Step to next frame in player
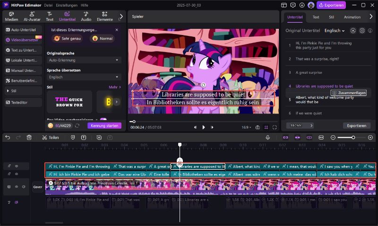This screenshot has height=226, width=378. point(212,127)
